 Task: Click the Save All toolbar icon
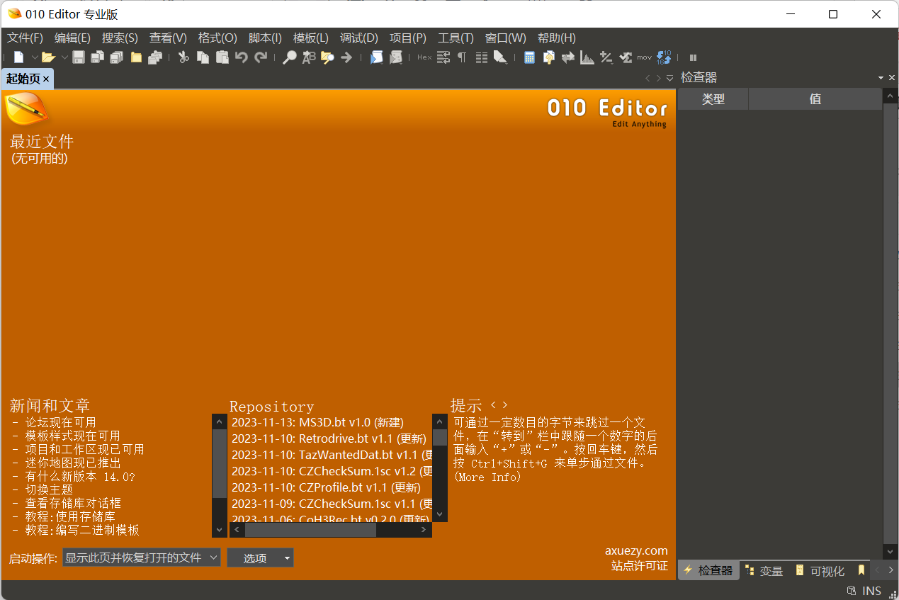click(117, 57)
